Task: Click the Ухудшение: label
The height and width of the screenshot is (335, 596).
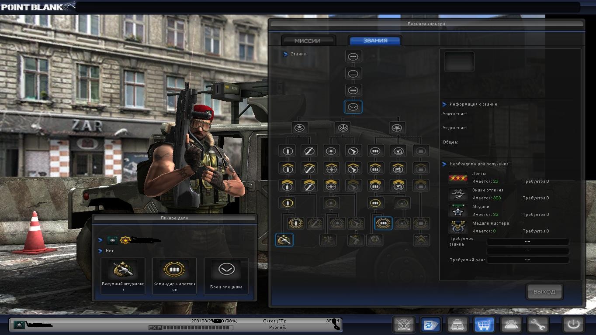Action: [455, 128]
